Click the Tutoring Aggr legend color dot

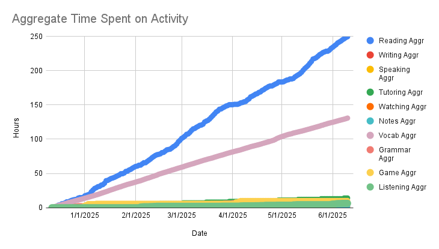coord(370,92)
